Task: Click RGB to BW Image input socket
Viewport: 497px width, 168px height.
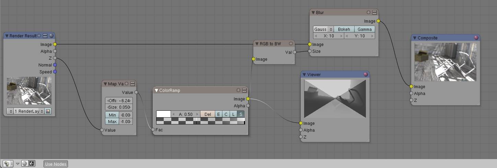Action: click(253, 59)
